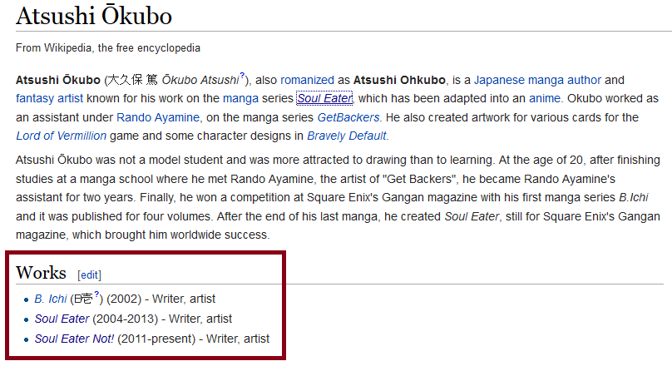
Task: Click the bullet marker beside Soul Eater Not!
Action: click(26, 340)
